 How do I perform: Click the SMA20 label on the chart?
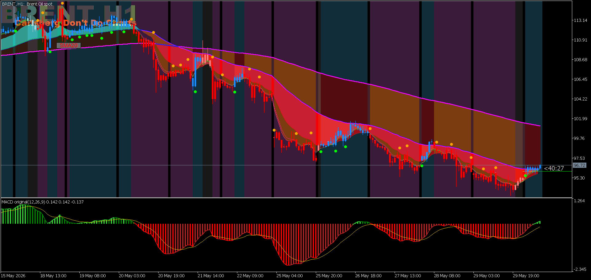click(x=69, y=45)
